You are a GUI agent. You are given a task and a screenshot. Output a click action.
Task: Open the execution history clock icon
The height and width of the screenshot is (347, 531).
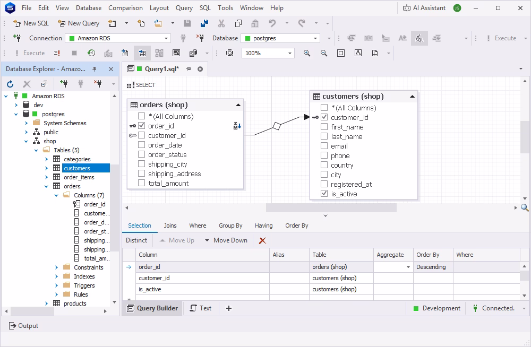tap(91, 53)
